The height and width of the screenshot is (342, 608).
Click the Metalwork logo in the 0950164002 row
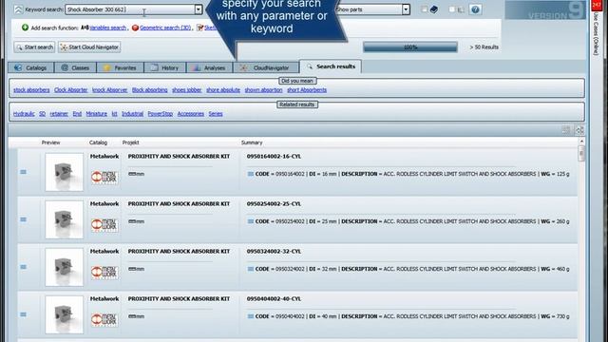pyautogui.click(x=104, y=178)
